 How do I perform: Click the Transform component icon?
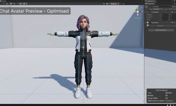point(148,12)
